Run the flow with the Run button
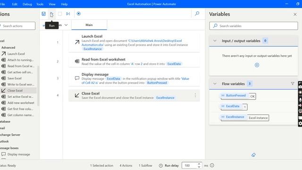 [x=51, y=14]
